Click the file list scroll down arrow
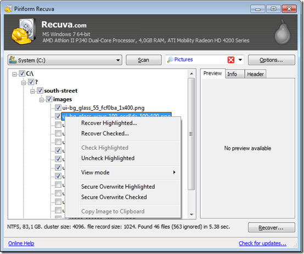 click(192, 215)
